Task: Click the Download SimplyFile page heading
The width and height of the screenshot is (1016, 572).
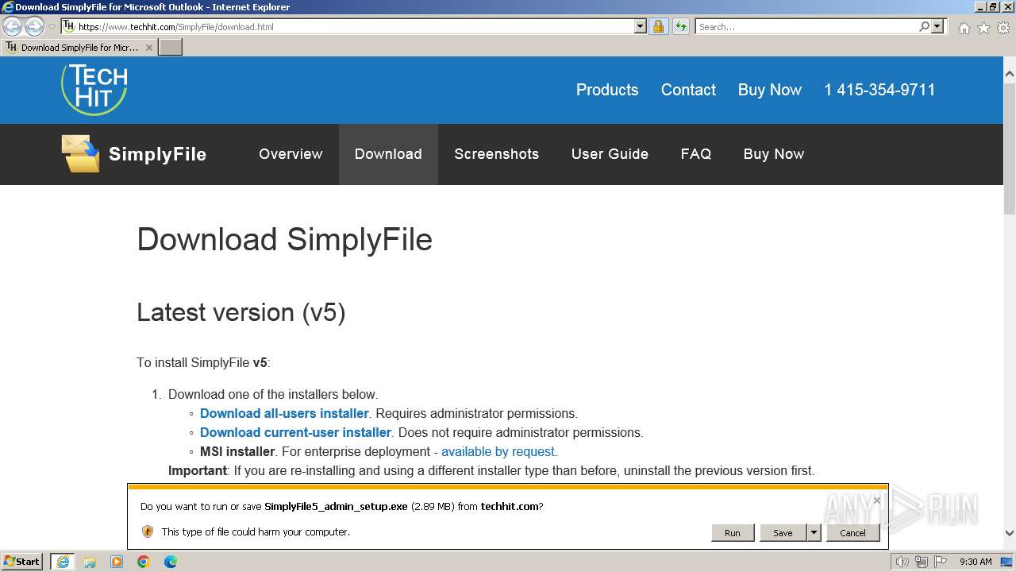Action: [284, 239]
